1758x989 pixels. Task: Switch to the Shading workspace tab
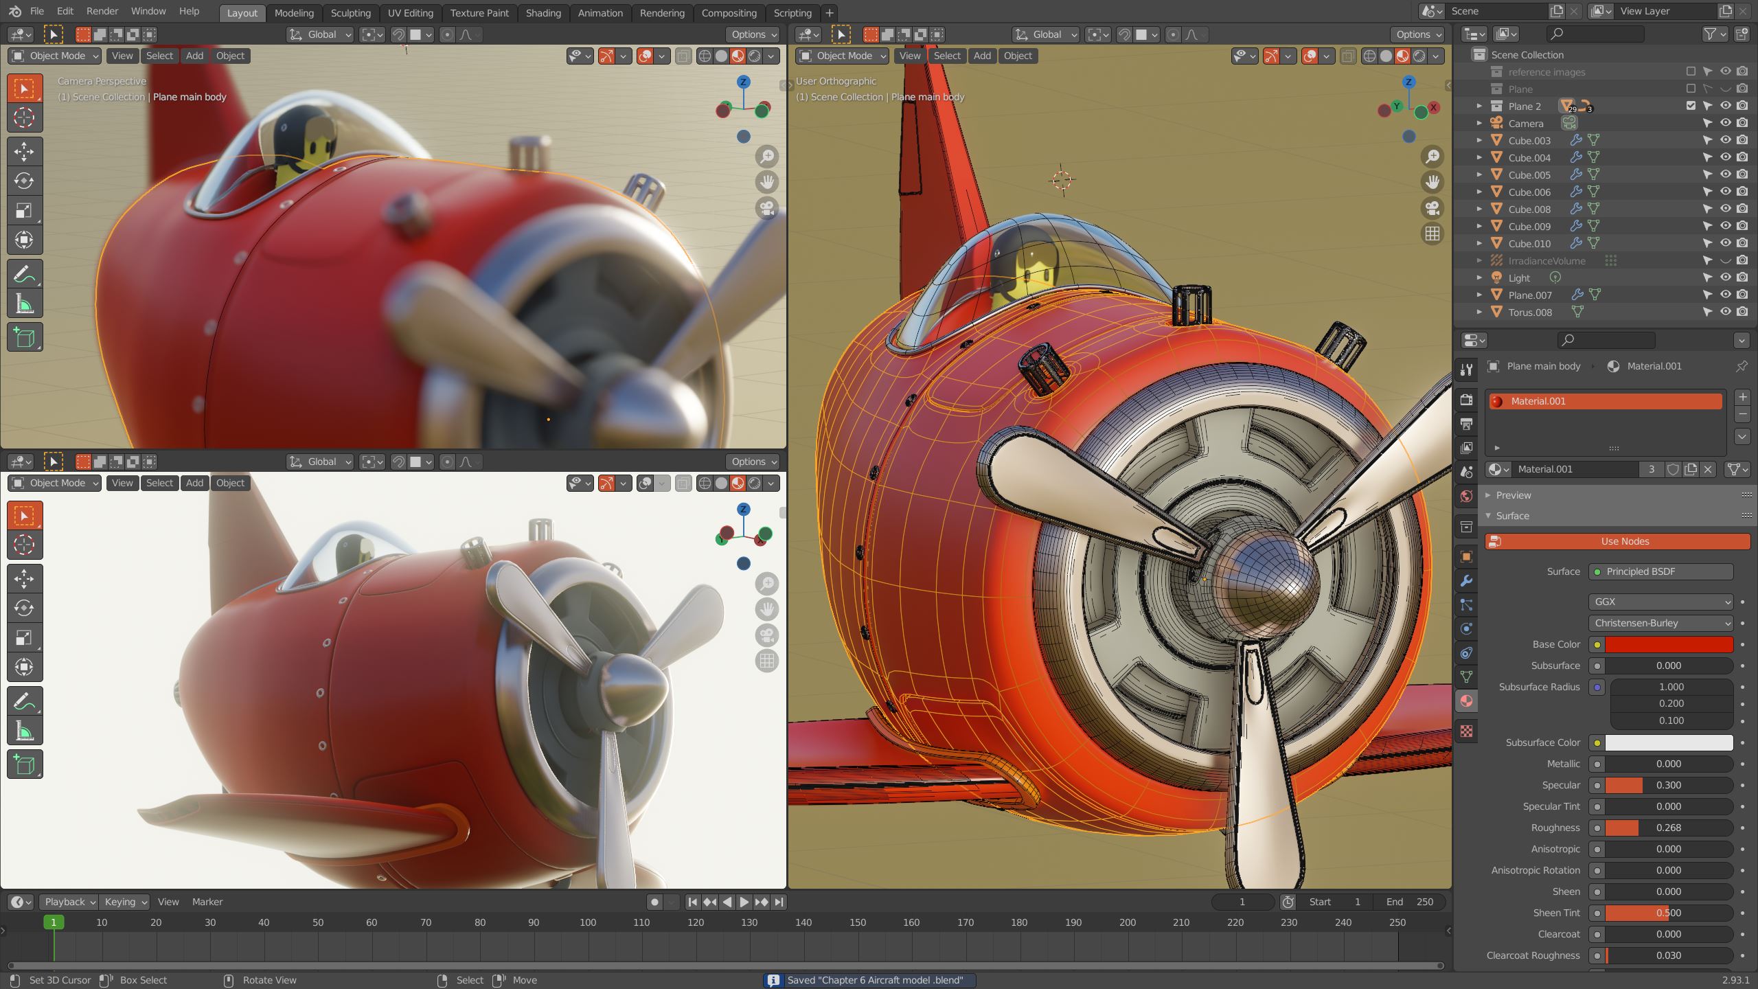543,12
